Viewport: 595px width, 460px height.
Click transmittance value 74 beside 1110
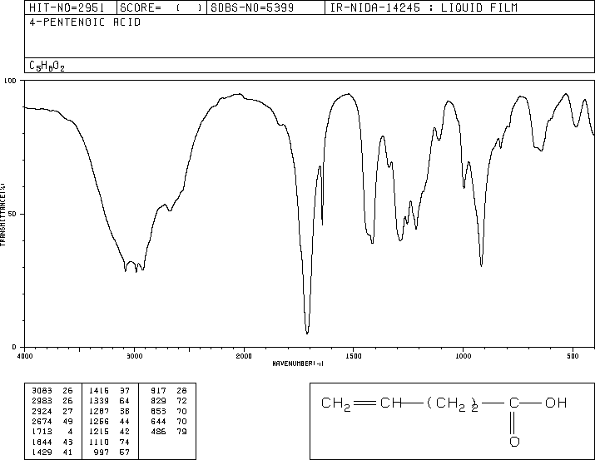[125, 442]
